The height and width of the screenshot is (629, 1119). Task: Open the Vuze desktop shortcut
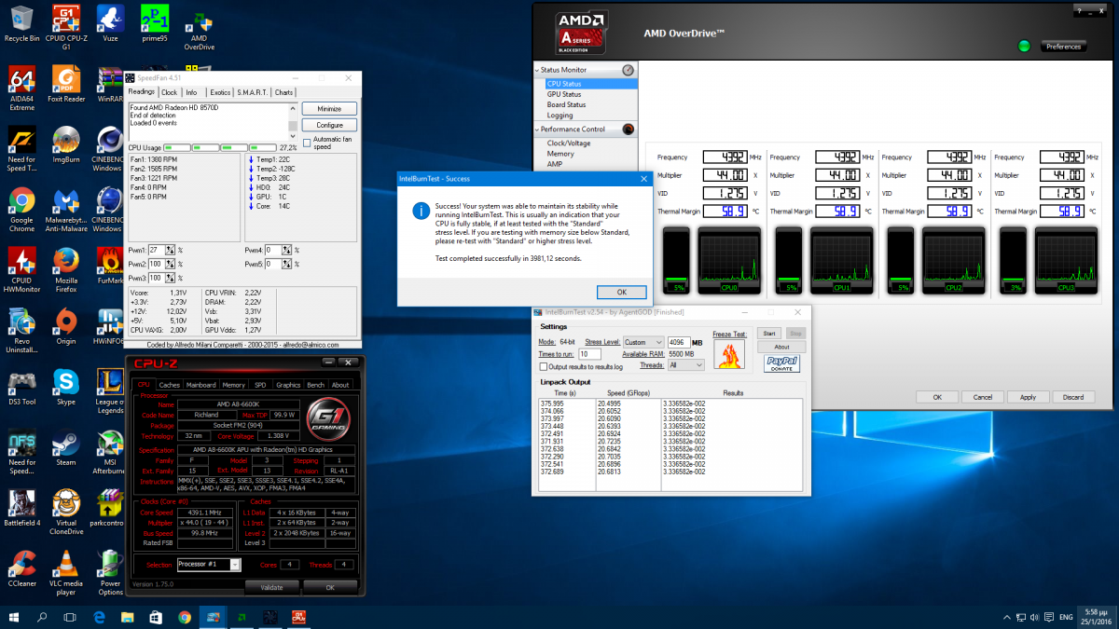(x=110, y=23)
